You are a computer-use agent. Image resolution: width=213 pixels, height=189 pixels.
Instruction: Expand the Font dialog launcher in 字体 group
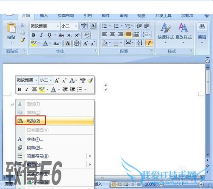(95, 50)
